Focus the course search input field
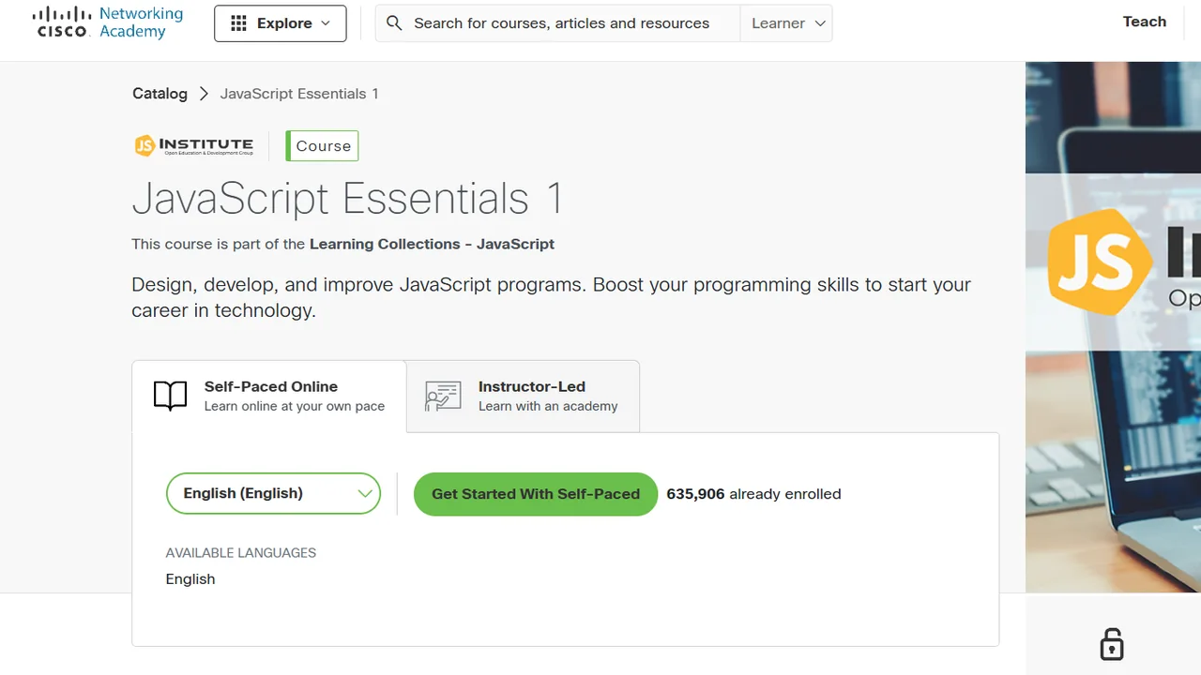1201x675 pixels. (x=563, y=23)
